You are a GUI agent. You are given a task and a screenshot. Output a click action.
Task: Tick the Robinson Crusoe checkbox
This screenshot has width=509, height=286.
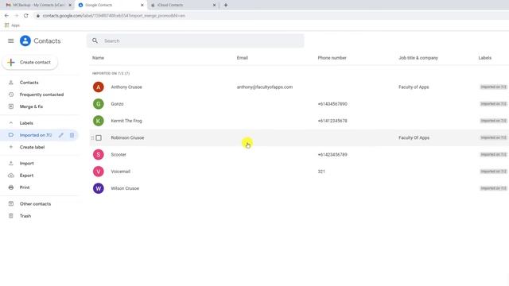pyautogui.click(x=99, y=137)
